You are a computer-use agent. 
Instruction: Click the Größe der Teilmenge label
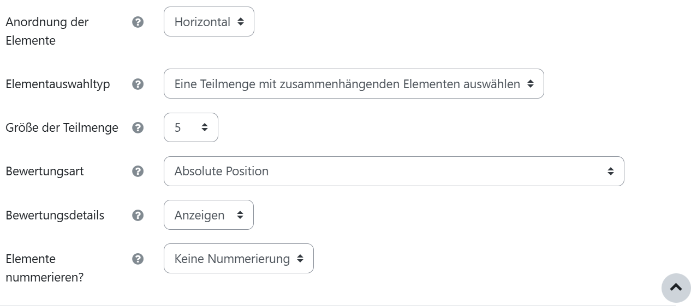click(x=62, y=127)
